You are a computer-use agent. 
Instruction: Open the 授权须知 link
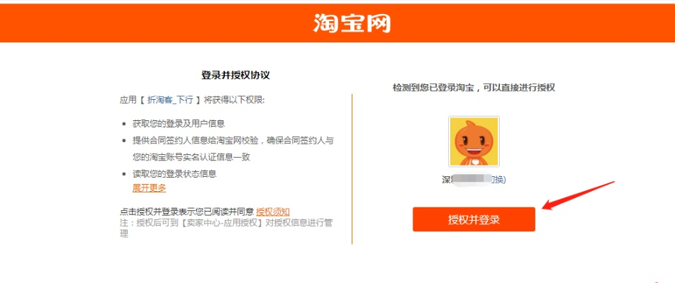[273, 212]
